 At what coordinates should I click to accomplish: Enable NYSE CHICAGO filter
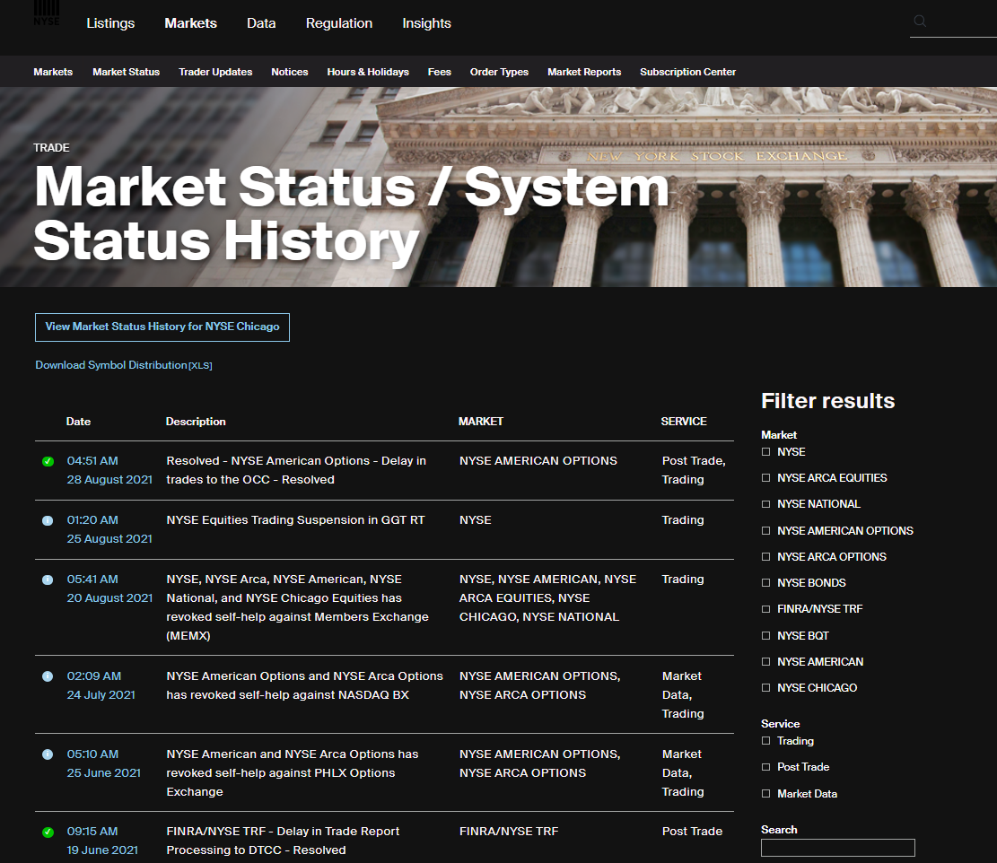pyautogui.click(x=765, y=687)
